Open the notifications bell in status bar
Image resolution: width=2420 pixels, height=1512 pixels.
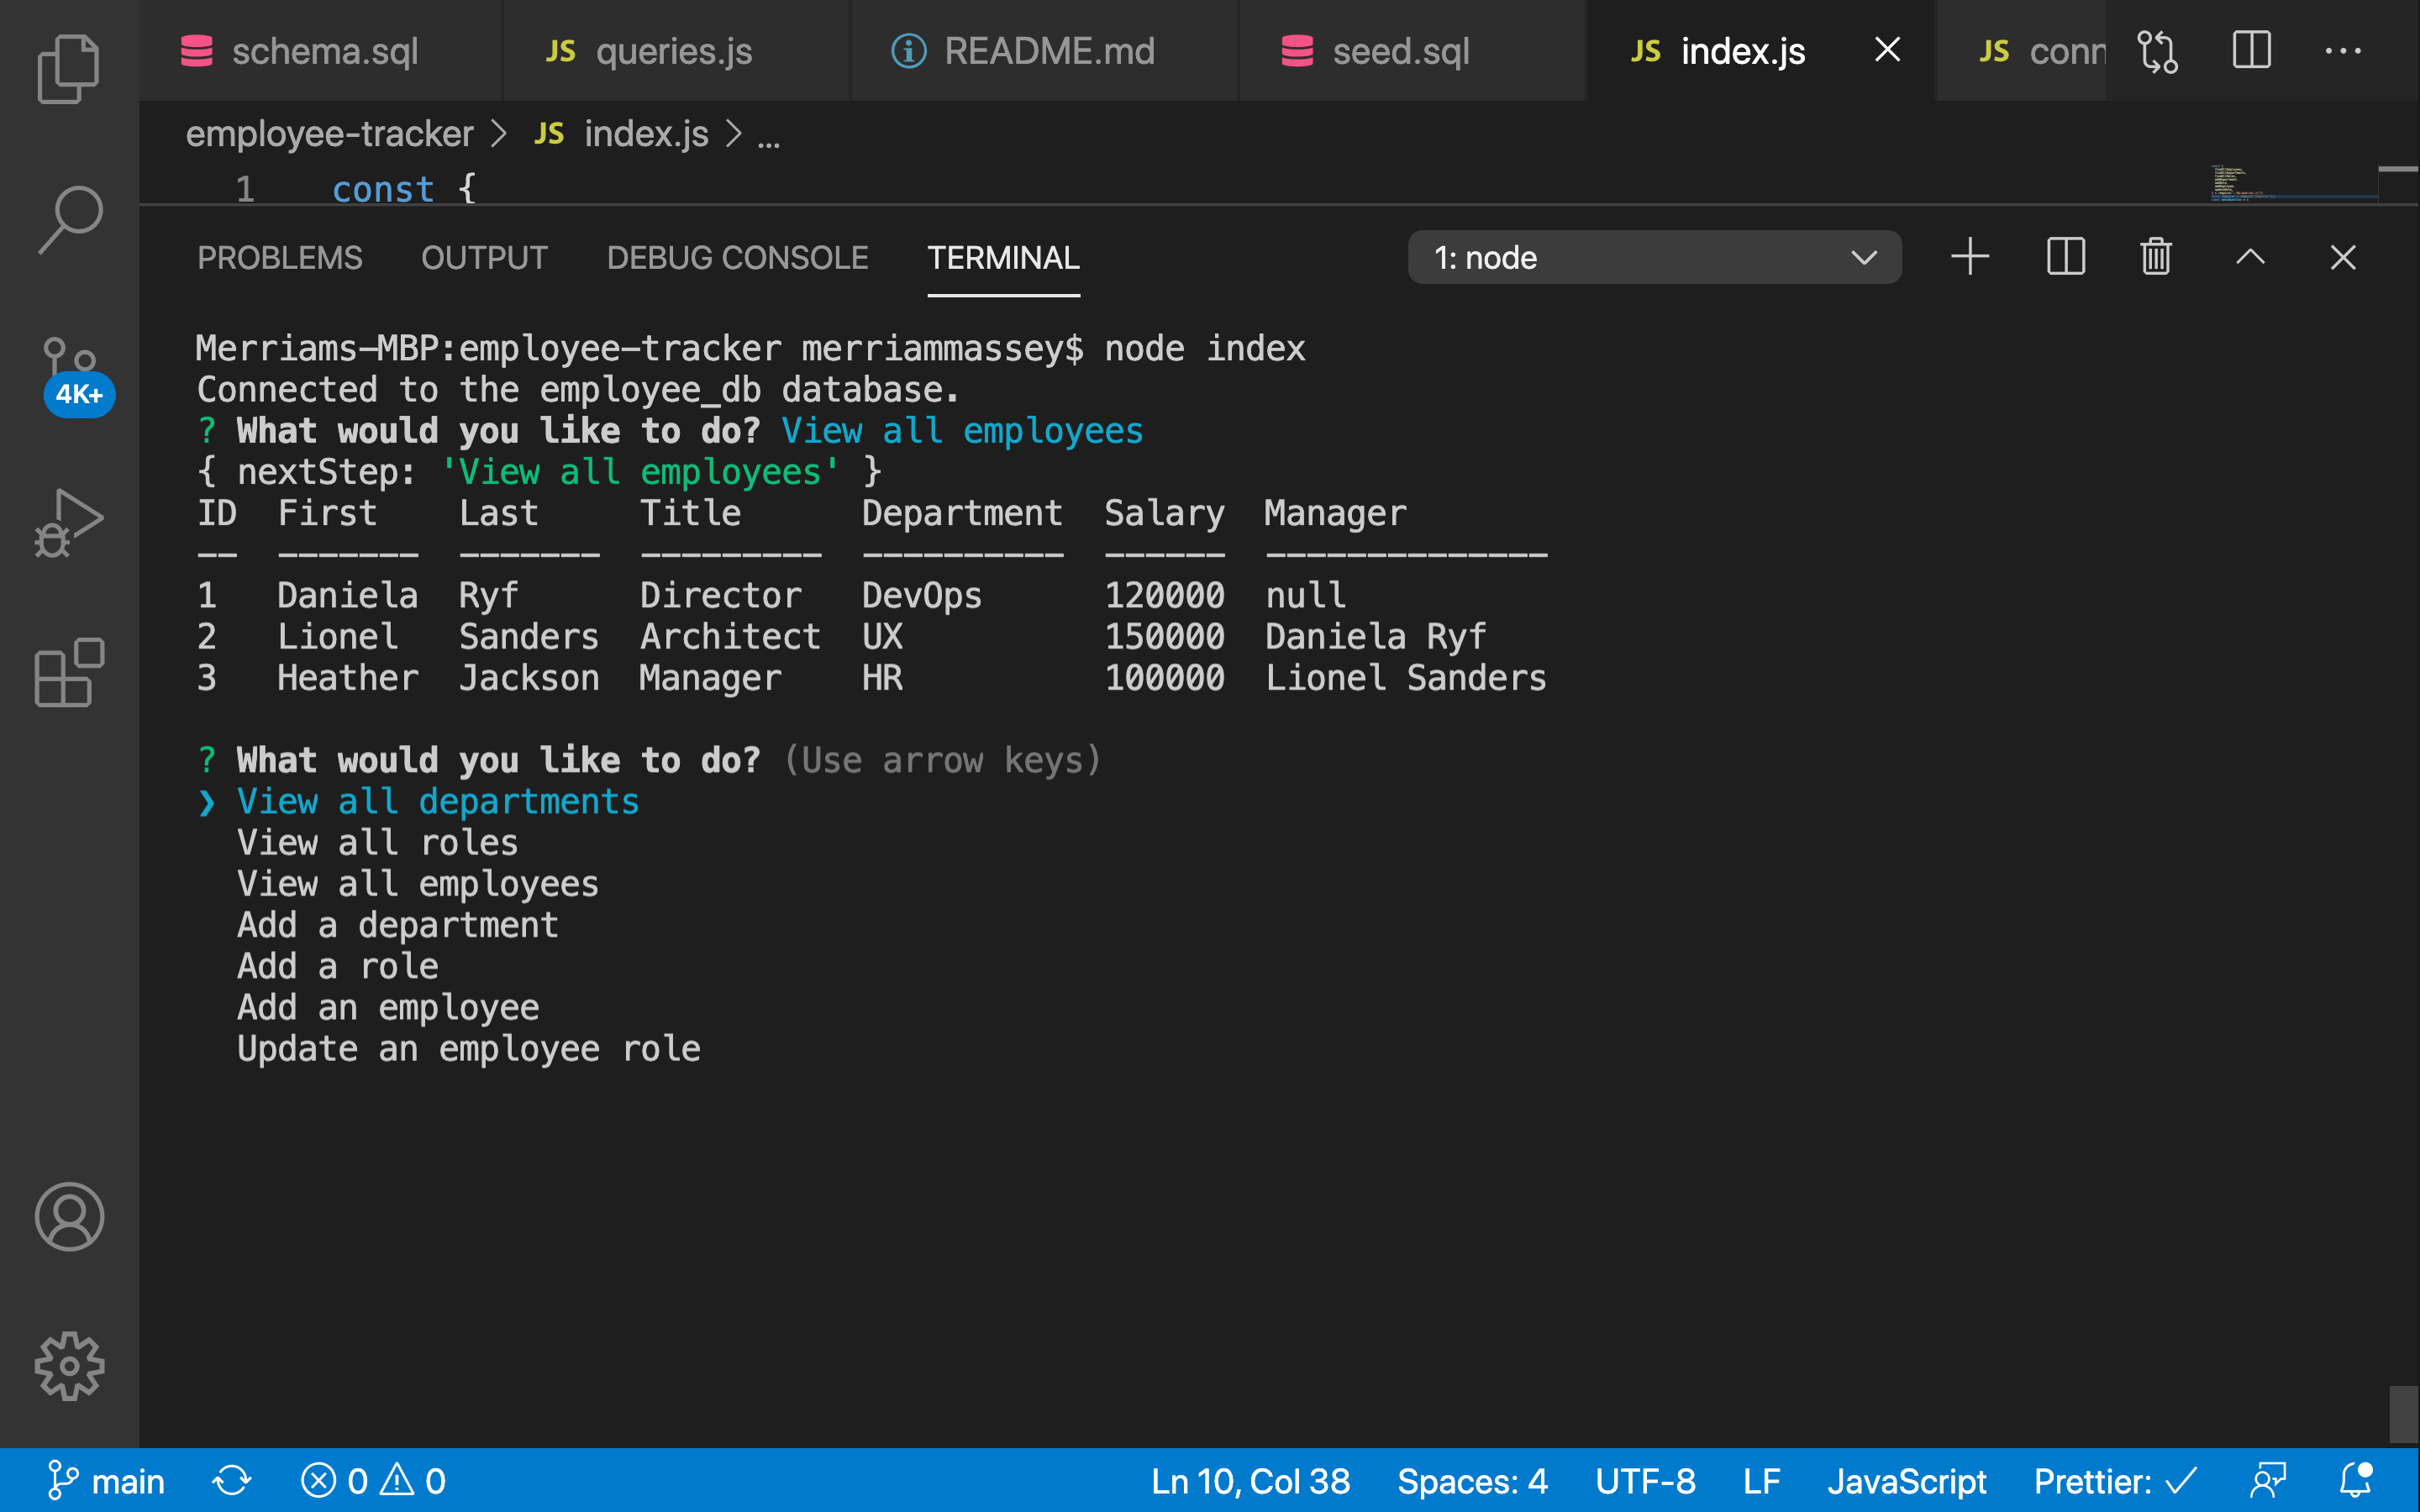tap(2356, 1480)
